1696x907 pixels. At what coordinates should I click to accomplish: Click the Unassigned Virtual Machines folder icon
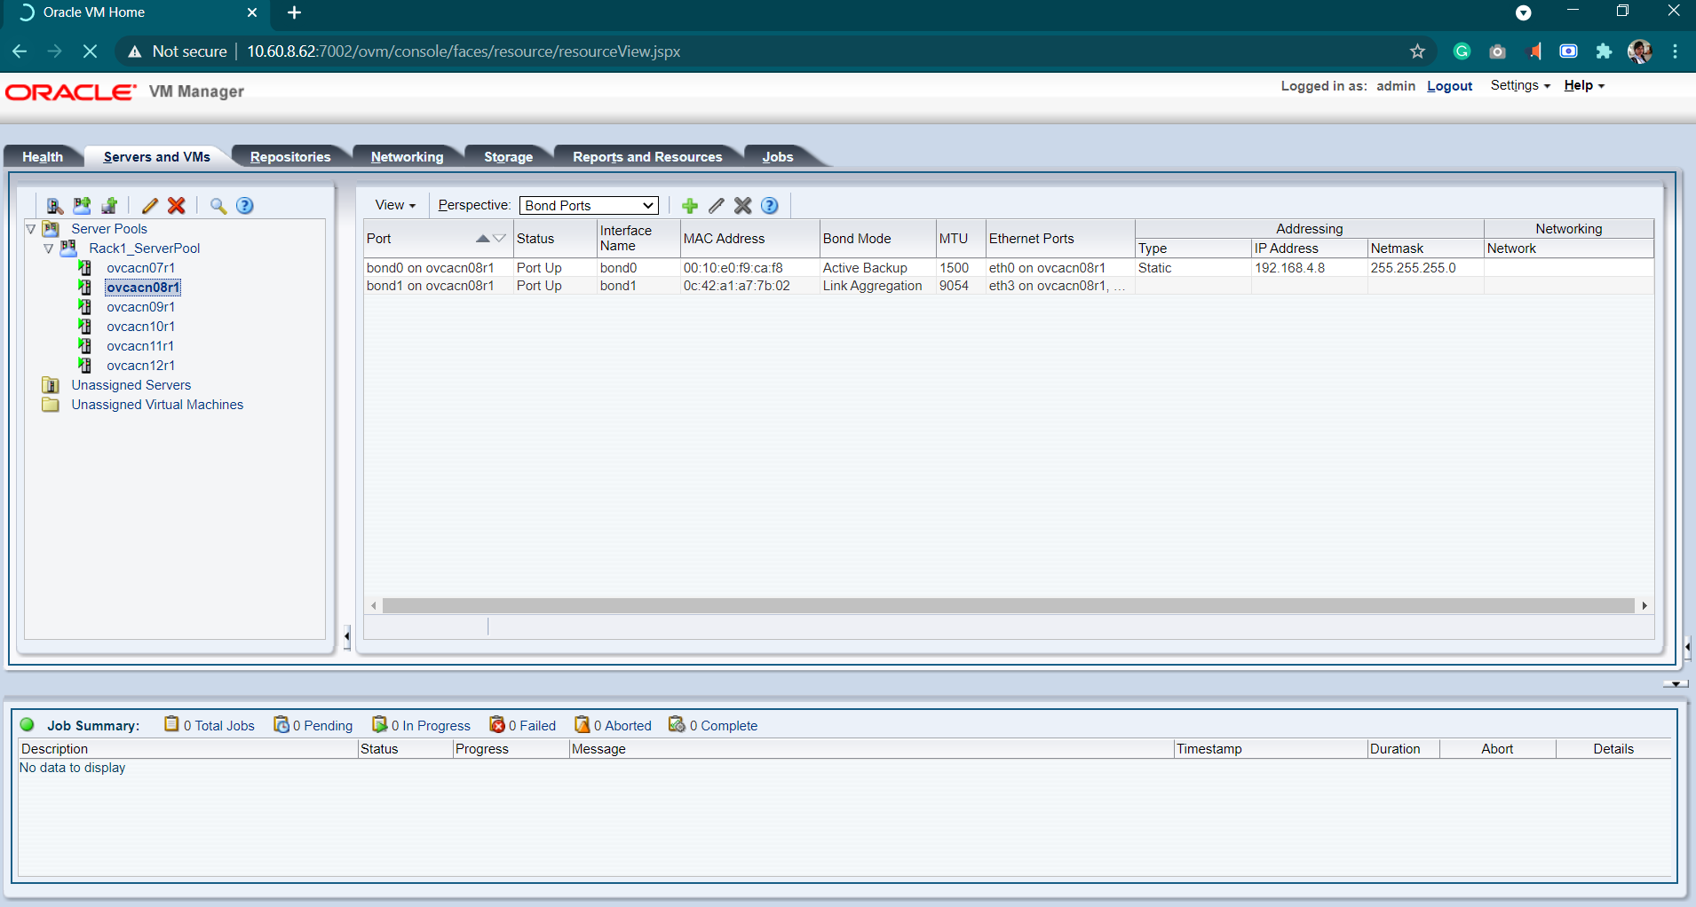pos(51,405)
